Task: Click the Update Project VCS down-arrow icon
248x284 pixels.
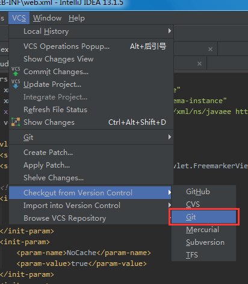Action: click(16, 84)
